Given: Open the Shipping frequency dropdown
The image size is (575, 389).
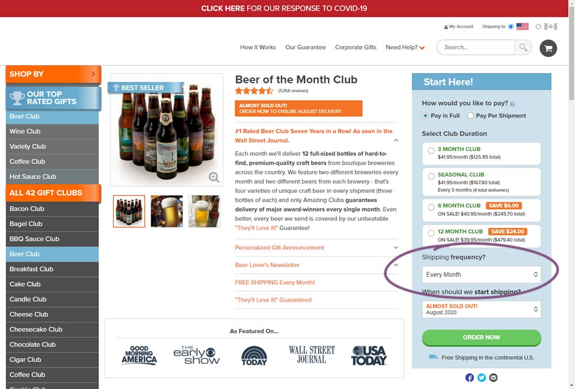Looking at the screenshot, I should point(481,274).
